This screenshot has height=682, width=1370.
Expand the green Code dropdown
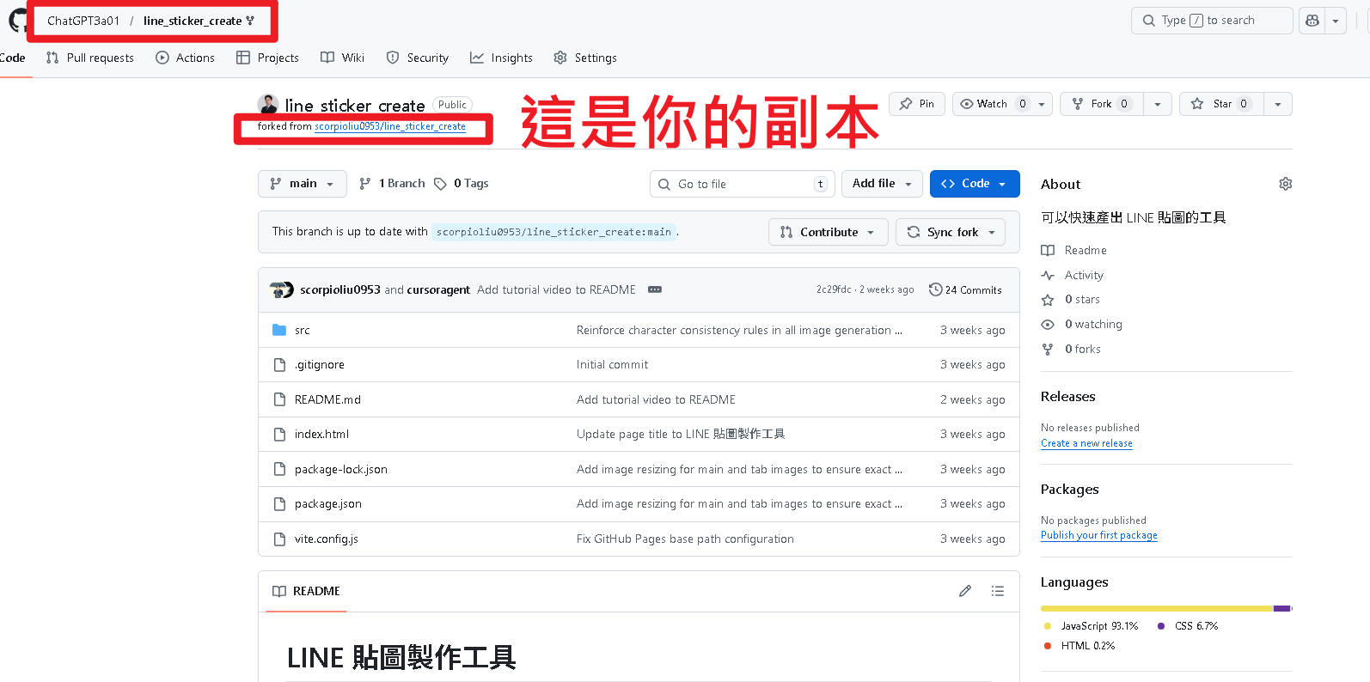tap(974, 184)
